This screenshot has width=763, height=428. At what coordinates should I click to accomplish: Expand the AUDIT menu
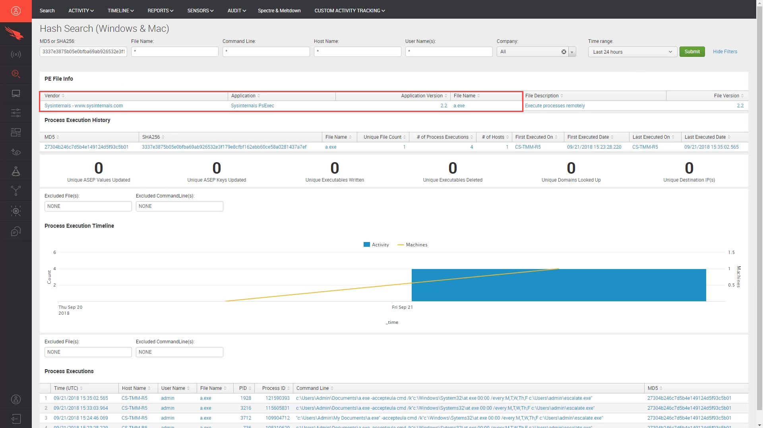click(x=236, y=11)
